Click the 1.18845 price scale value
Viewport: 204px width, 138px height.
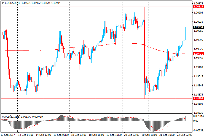click(x=198, y=86)
